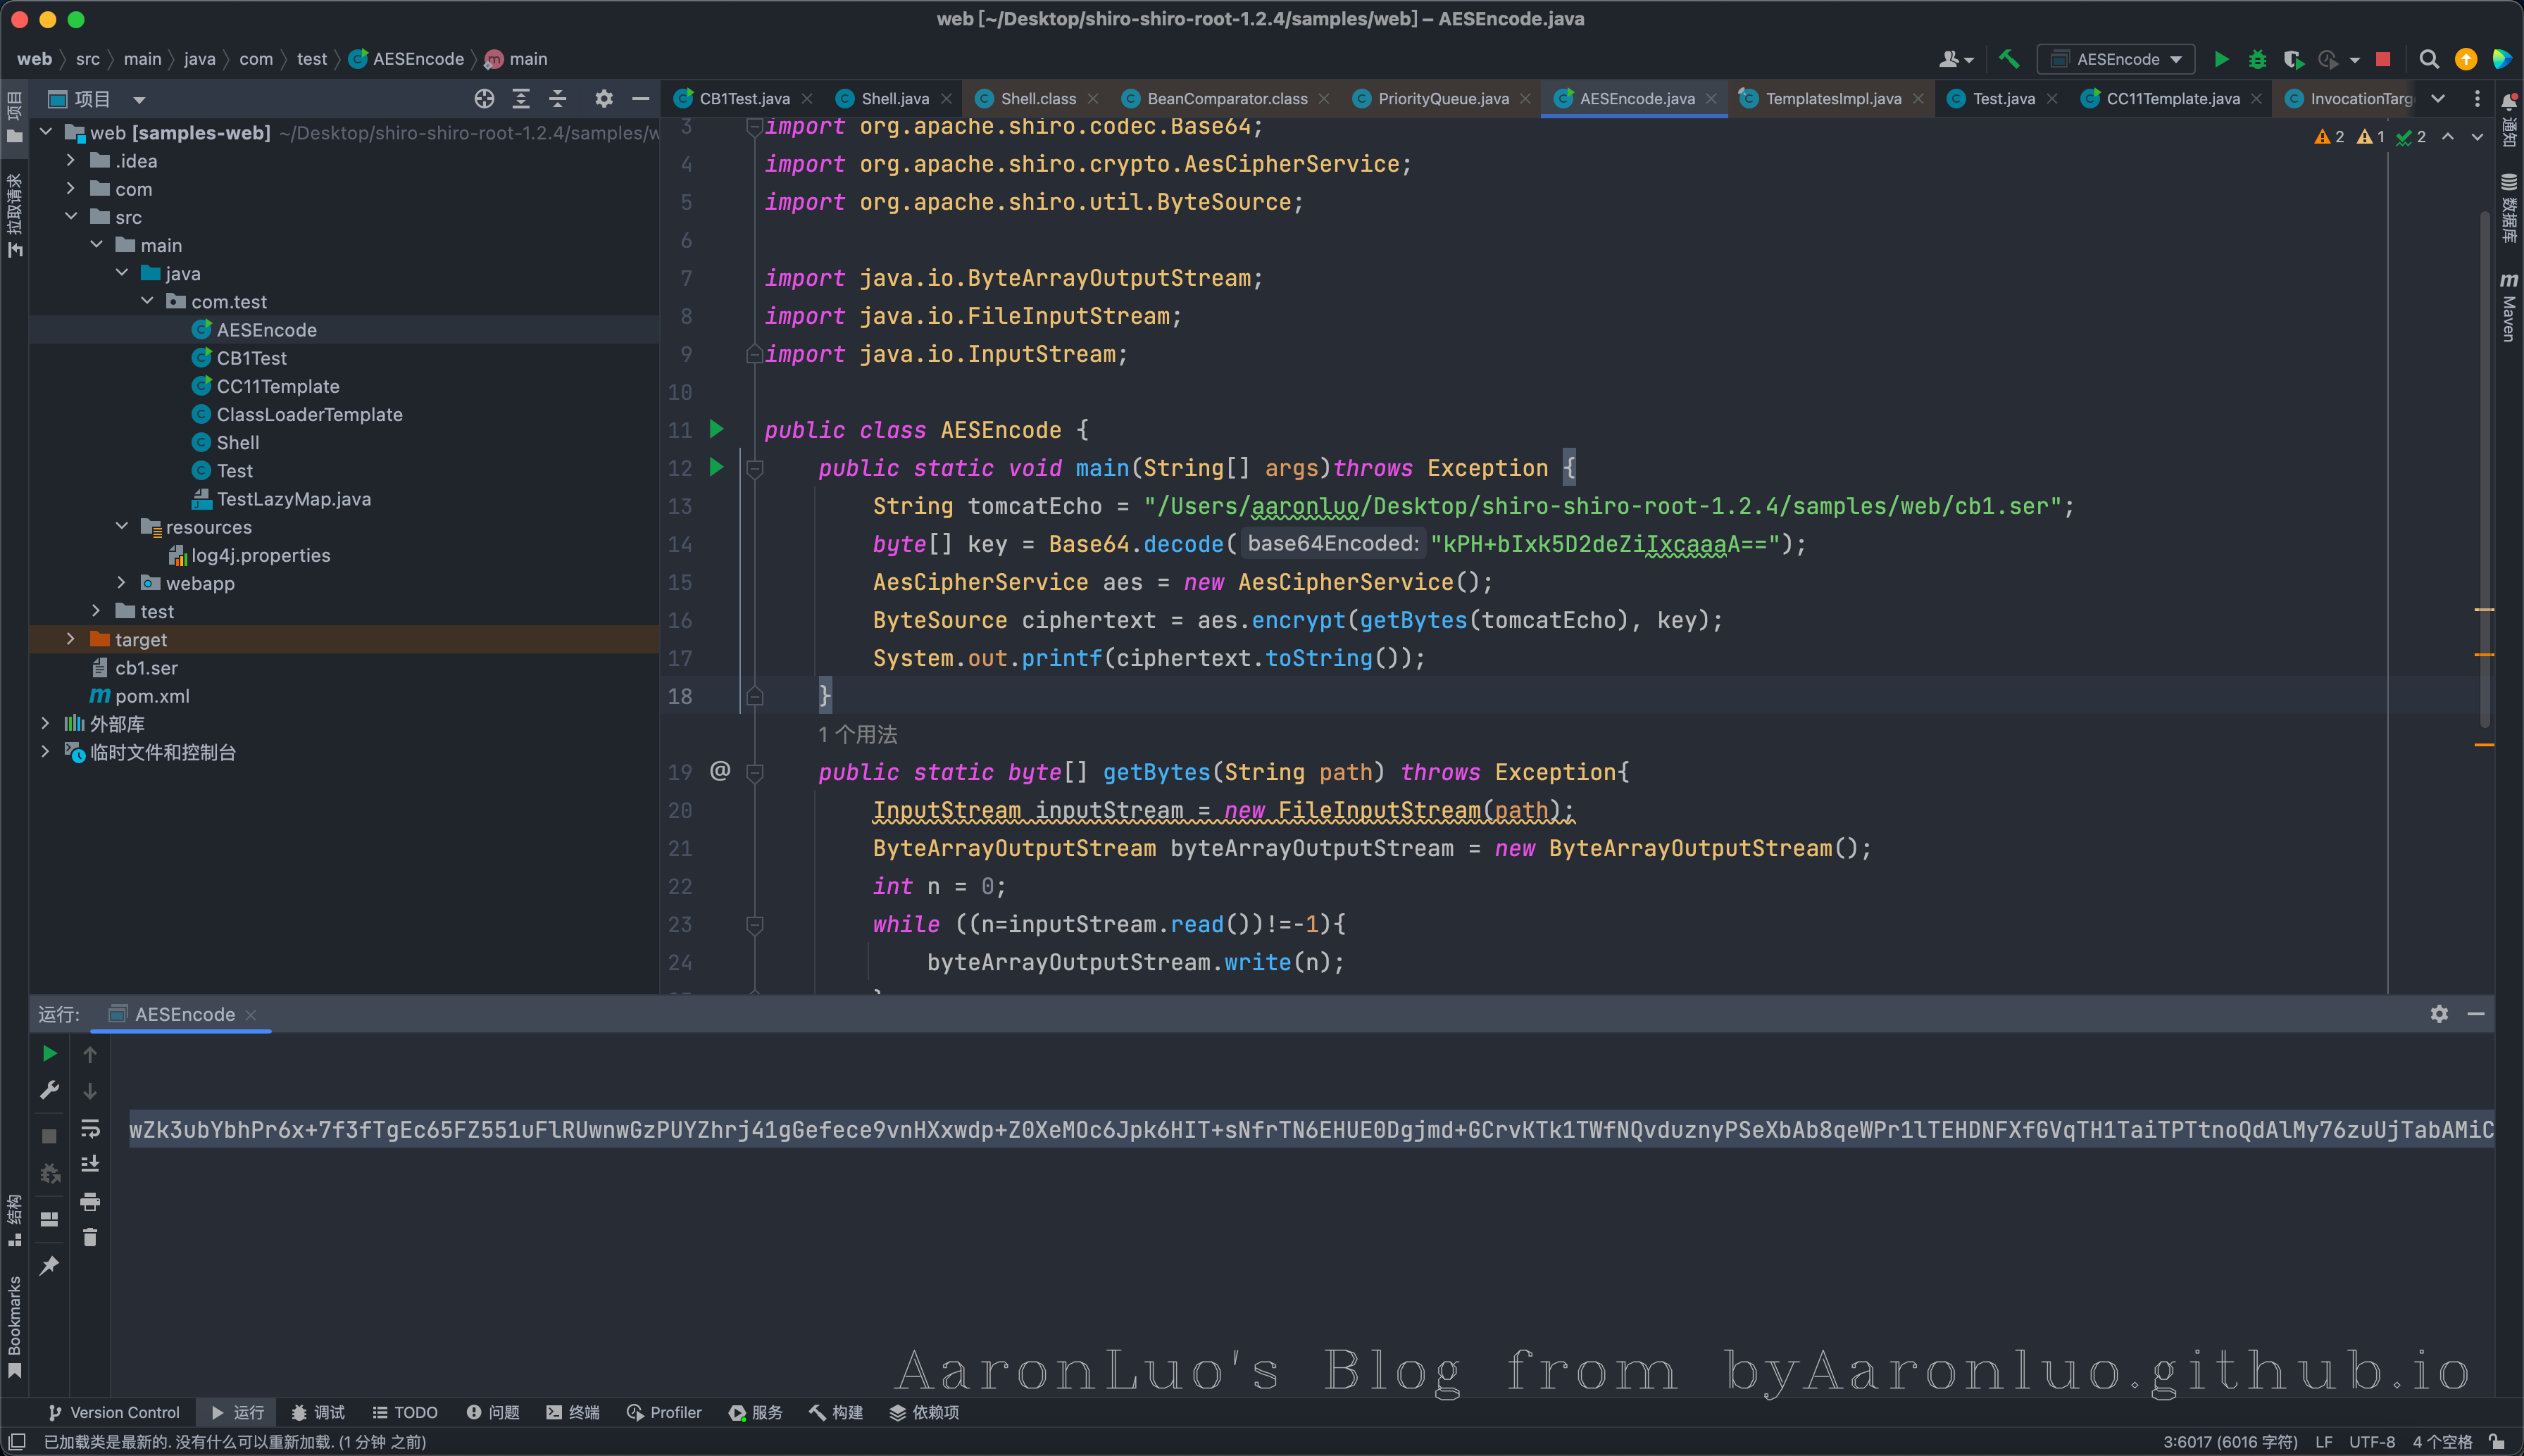Expand the 外部库 node
Image resolution: width=2524 pixels, height=1456 pixels.
45,722
